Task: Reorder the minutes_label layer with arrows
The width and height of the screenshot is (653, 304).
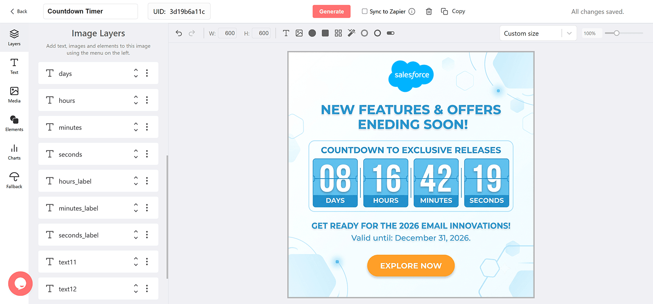Action: (x=136, y=208)
